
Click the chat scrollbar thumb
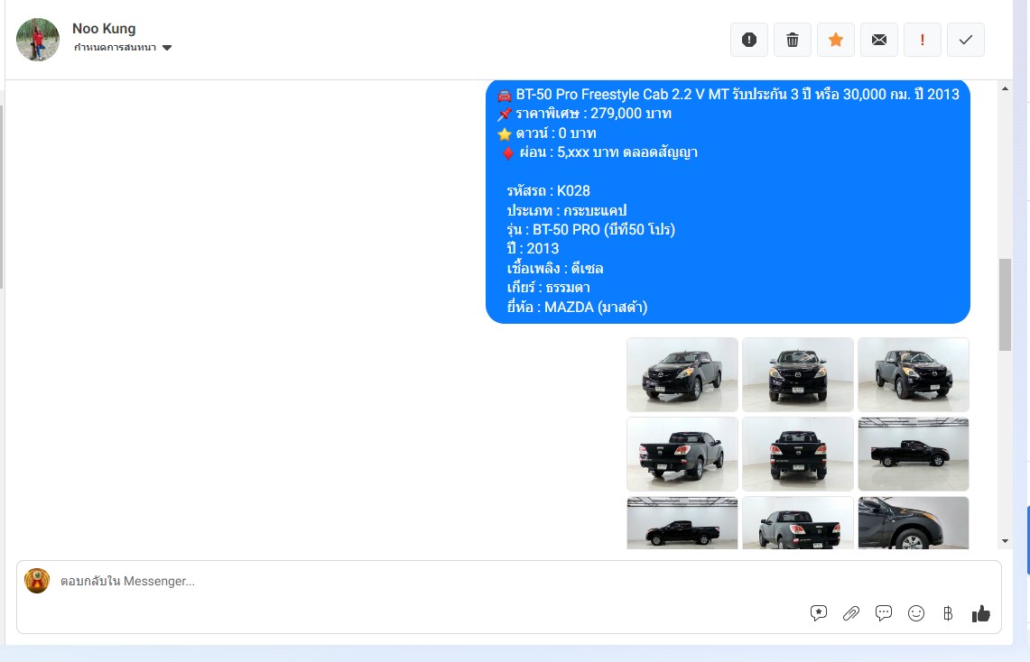pos(1005,305)
